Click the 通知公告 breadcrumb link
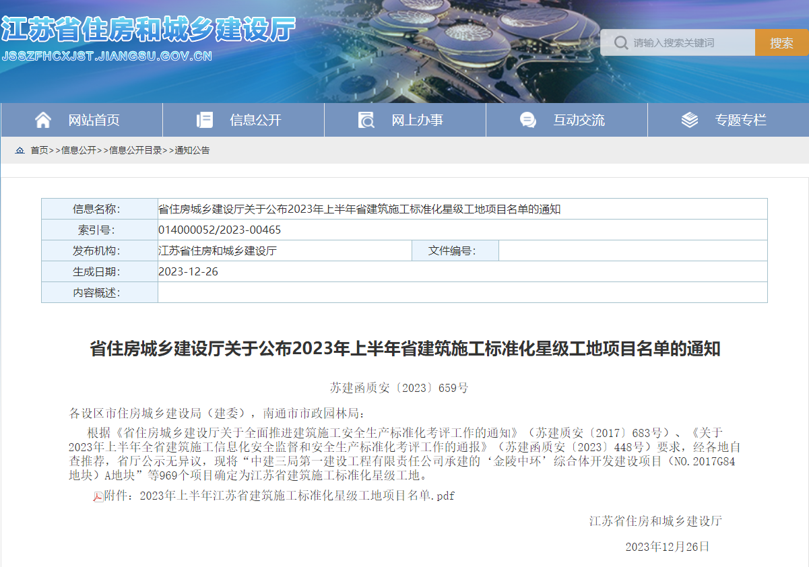Viewport: 809px width, 567px height. pyautogui.click(x=192, y=150)
